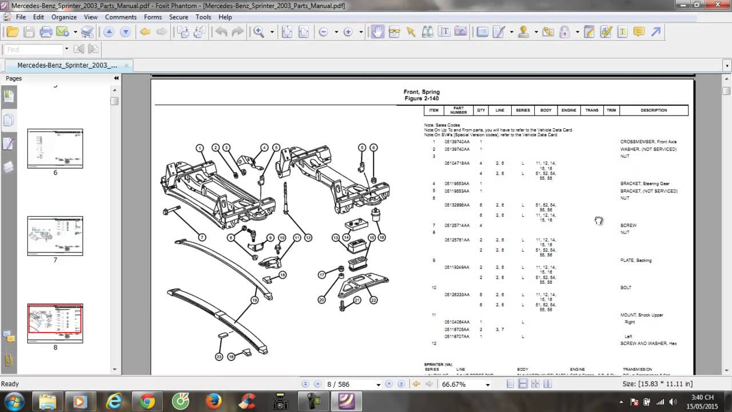
Task: Click the email document envelope icon
Action: [x=63, y=32]
